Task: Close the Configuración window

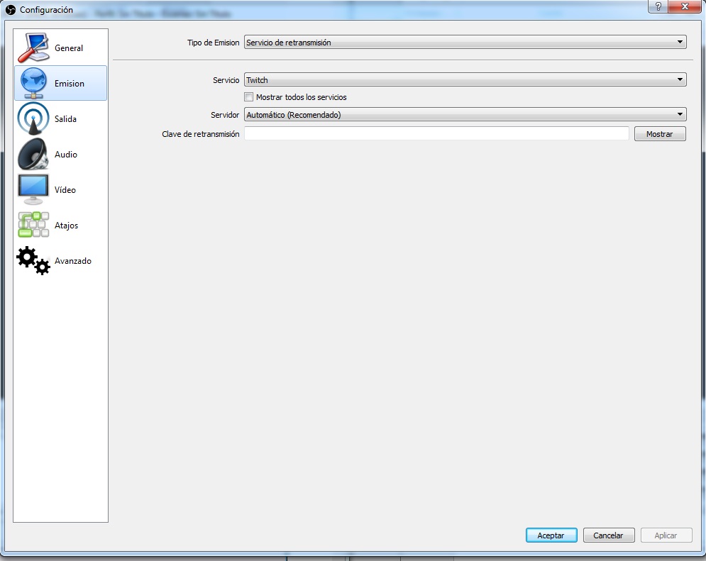Action: coord(683,6)
